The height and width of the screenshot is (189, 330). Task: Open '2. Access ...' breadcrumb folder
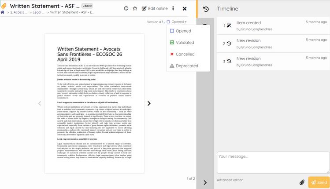pos(19,12)
